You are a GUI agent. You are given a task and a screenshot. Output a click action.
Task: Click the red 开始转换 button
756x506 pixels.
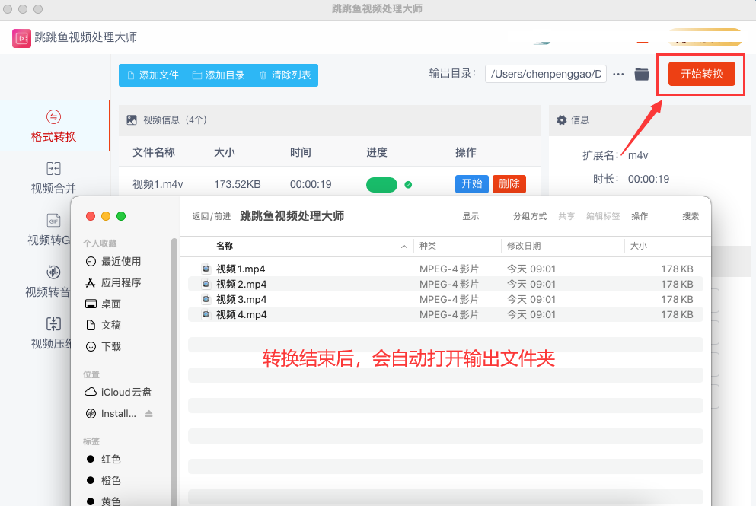701,74
